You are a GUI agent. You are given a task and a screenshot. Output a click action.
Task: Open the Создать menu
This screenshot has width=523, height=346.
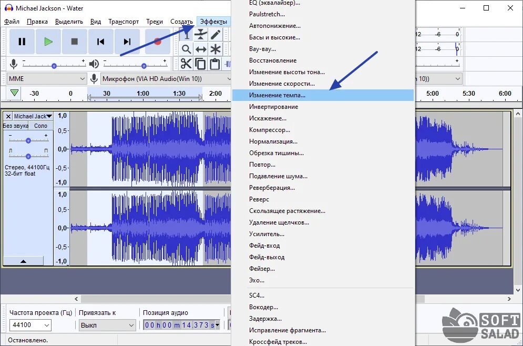[x=181, y=22]
